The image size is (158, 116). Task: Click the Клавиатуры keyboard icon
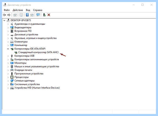click(x=12, y=42)
